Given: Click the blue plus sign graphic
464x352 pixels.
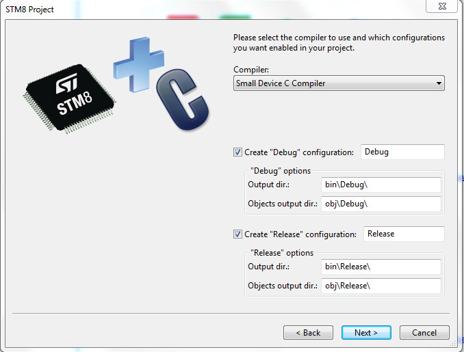Looking at the screenshot, I should 138,64.
